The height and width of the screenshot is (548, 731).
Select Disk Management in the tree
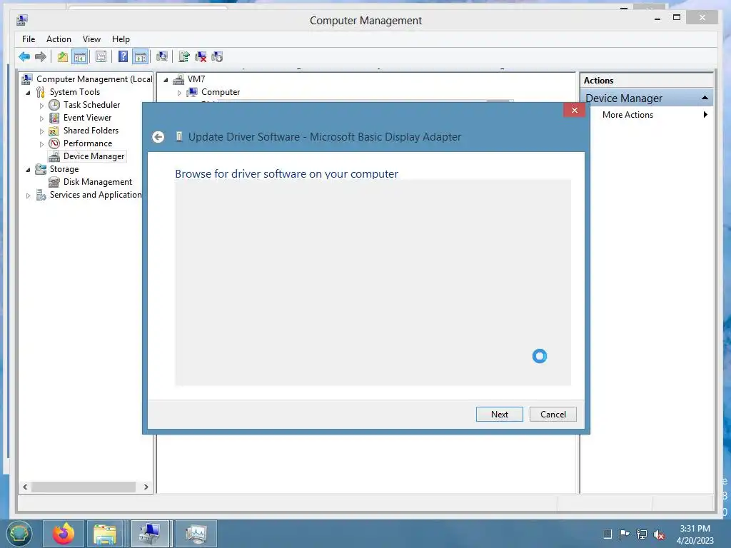tap(97, 182)
